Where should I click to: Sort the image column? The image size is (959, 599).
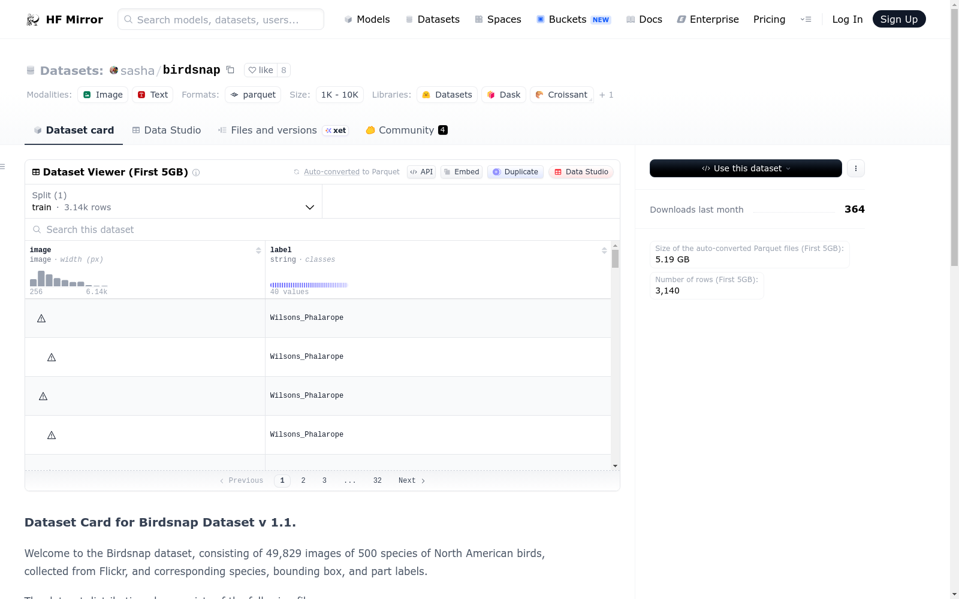258,250
